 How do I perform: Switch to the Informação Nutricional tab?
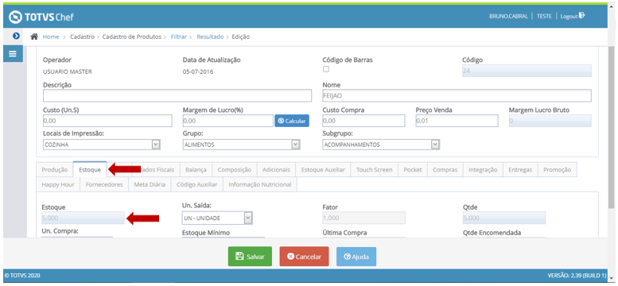tap(260, 184)
